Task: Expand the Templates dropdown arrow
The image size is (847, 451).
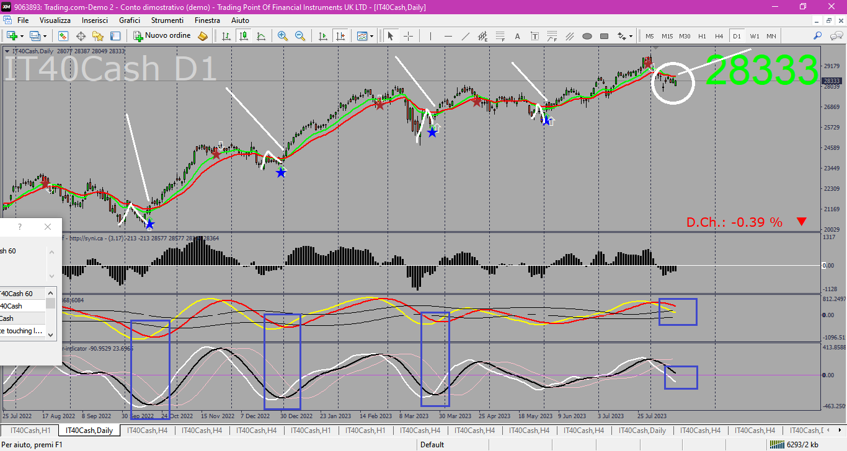Action: click(372, 36)
